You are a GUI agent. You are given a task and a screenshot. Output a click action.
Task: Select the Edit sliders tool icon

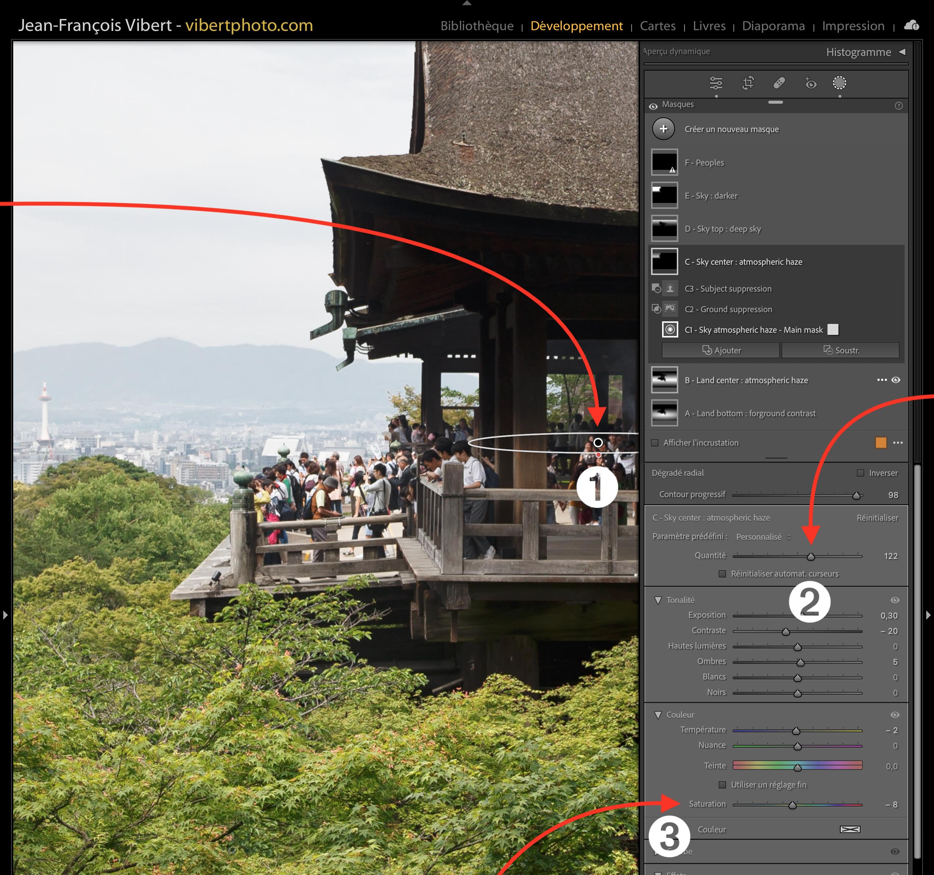pyautogui.click(x=715, y=83)
